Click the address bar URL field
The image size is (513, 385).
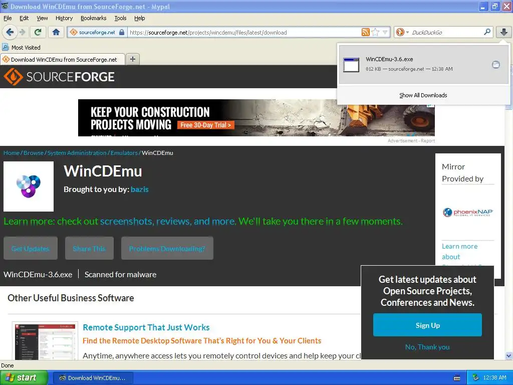(x=244, y=33)
